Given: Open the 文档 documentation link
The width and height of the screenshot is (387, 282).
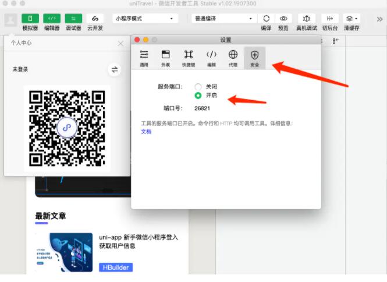Looking at the screenshot, I should tap(146, 132).
